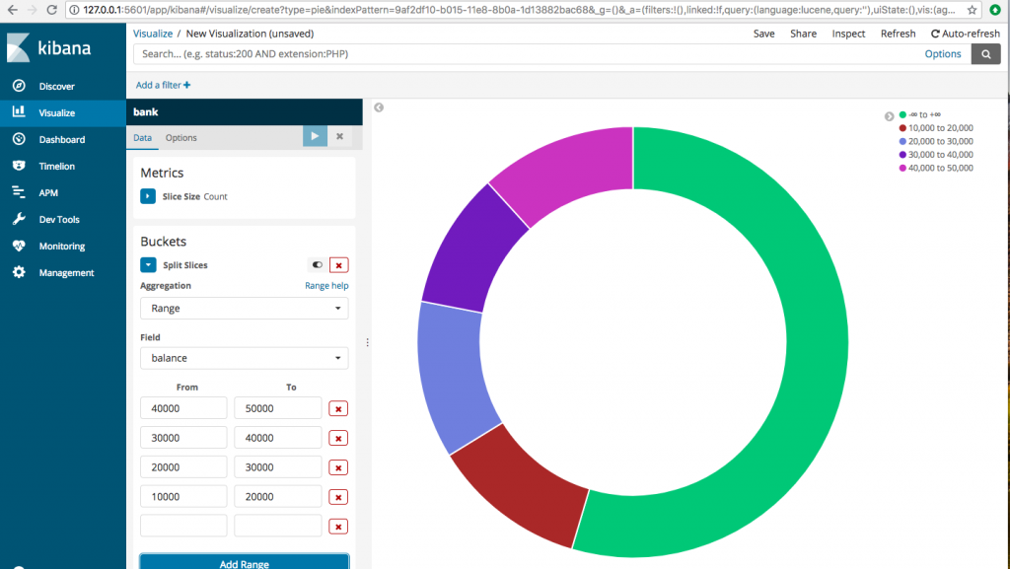1010x569 pixels.
Task: Bookmark page with the star icon
Action: pyautogui.click(x=972, y=10)
